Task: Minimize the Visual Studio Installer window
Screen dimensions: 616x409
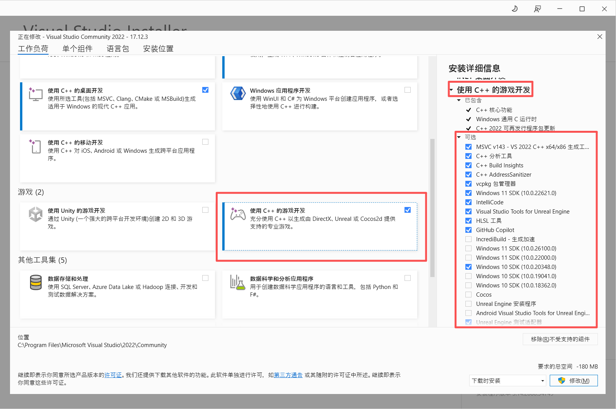Action: pyautogui.click(x=560, y=8)
